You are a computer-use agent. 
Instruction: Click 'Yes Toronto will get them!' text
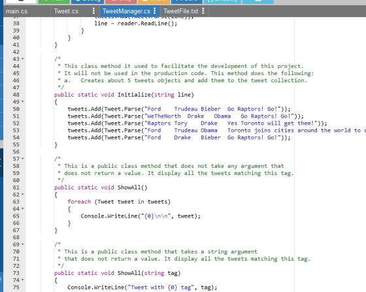[x=271, y=123]
